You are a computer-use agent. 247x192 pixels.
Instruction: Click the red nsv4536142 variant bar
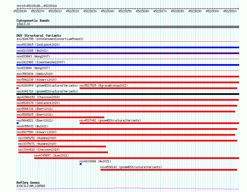click(169, 170)
